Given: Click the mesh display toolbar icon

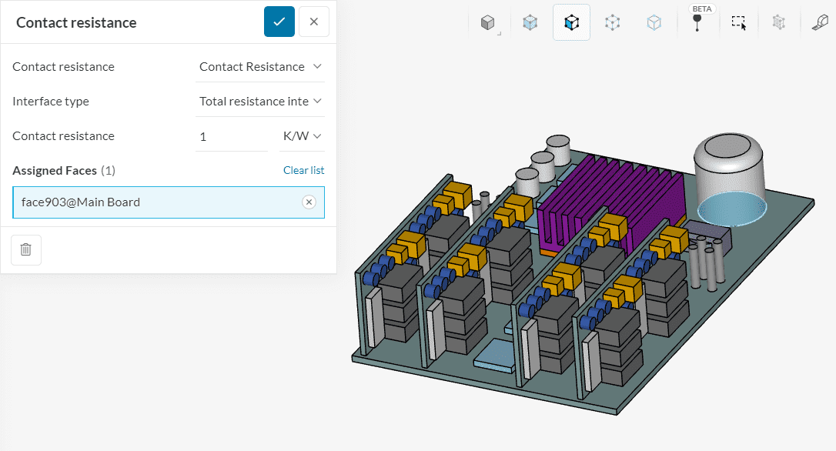Looking at the screenshot, I should point(779,23).
